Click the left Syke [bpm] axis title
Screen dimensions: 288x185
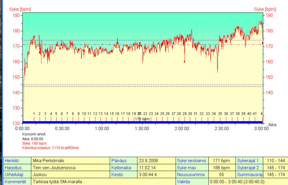(x=20, y=10)
